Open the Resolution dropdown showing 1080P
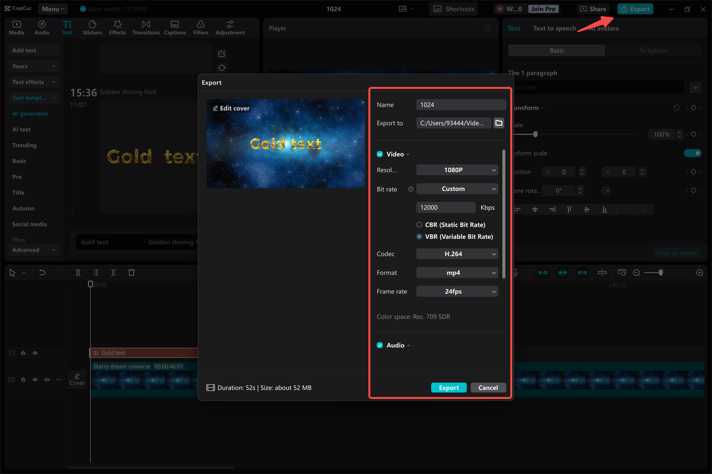The height and width of the screenshot is (474, 712). pyautogui.click(x=457, y=169)
